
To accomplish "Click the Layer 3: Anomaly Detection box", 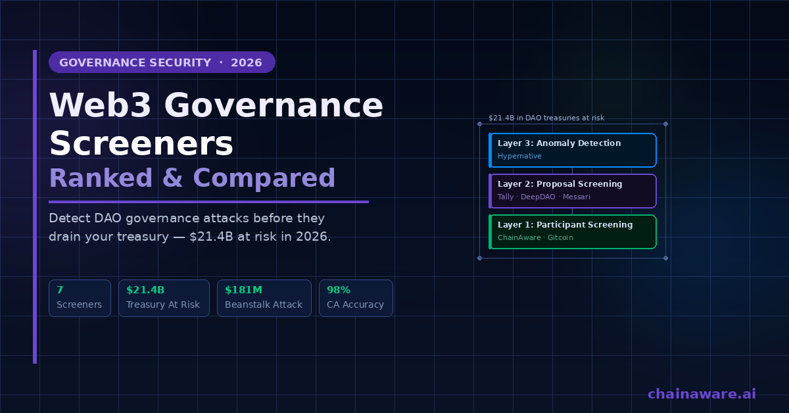I will pos(573,150).
